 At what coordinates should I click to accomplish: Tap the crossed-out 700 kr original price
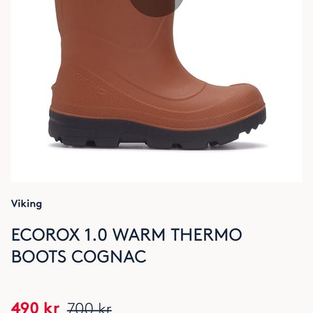pos(89,308)
